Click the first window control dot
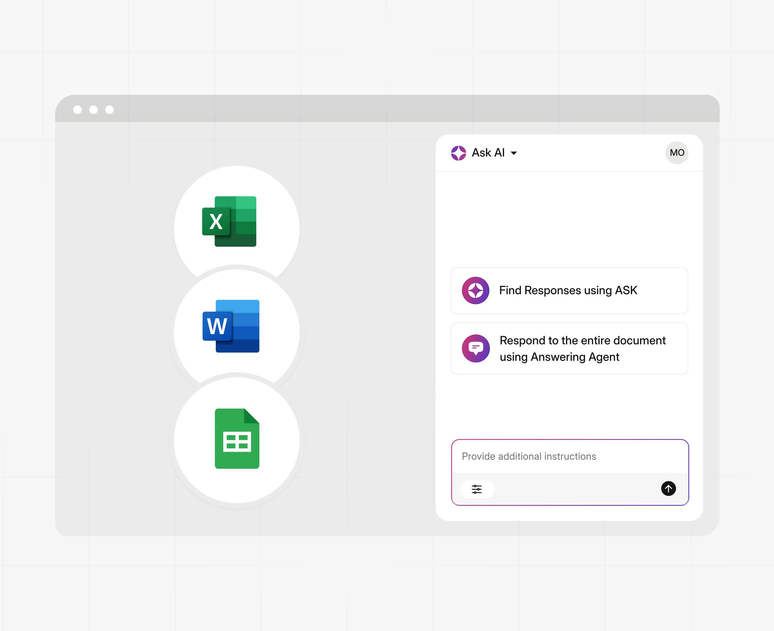774x631 pixels. (77, 110)
